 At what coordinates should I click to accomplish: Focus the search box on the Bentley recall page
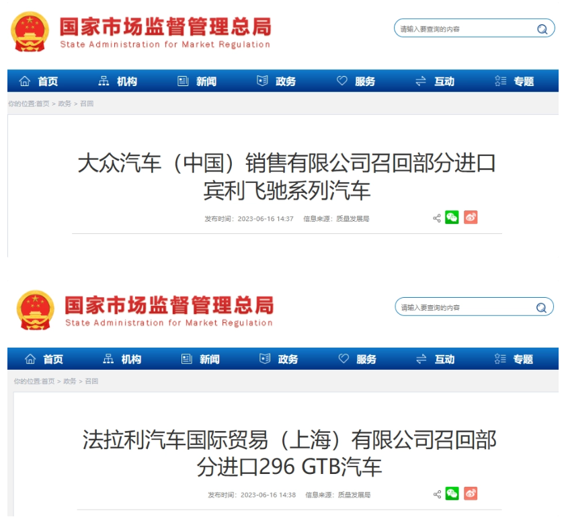click(x=475, y=28)
